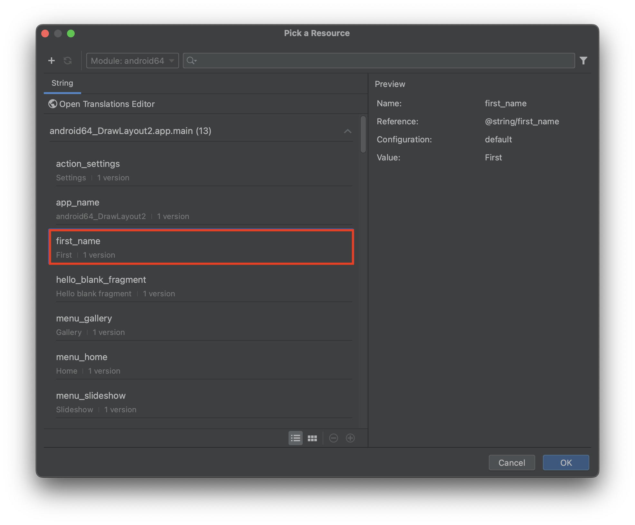The image size is (635, 525).
Task: Click the globe icon for translations
Action: [x=52, y=104]
